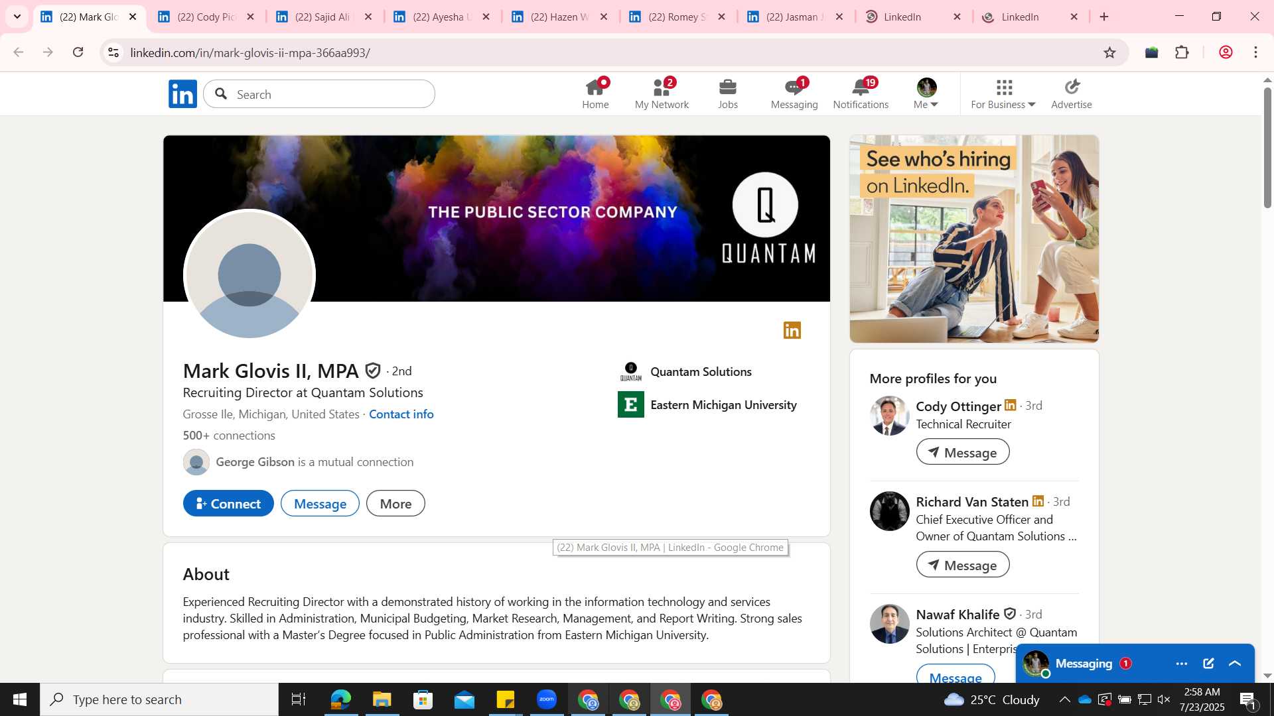Image resolution: width=1274 pixels, height=716 pixels.
Task: Open Chrome extensions puzzle icon
Action: click(1182, 52)
